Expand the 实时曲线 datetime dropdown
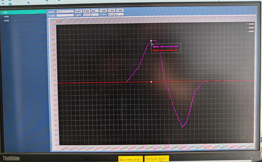This screenshot has width=262, height=162. pos(116,14)
